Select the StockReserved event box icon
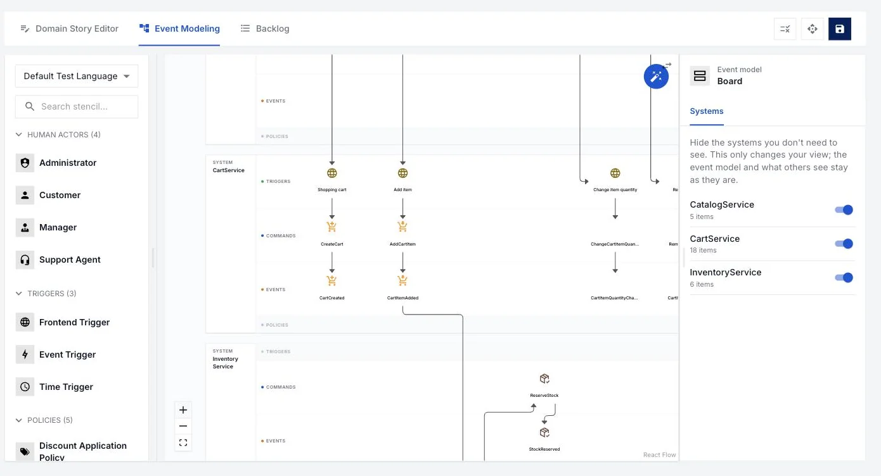 tap(544, 432)
